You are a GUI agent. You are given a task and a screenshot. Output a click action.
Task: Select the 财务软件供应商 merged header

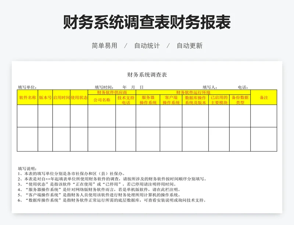pyautogui.click(x=112, y=92)
